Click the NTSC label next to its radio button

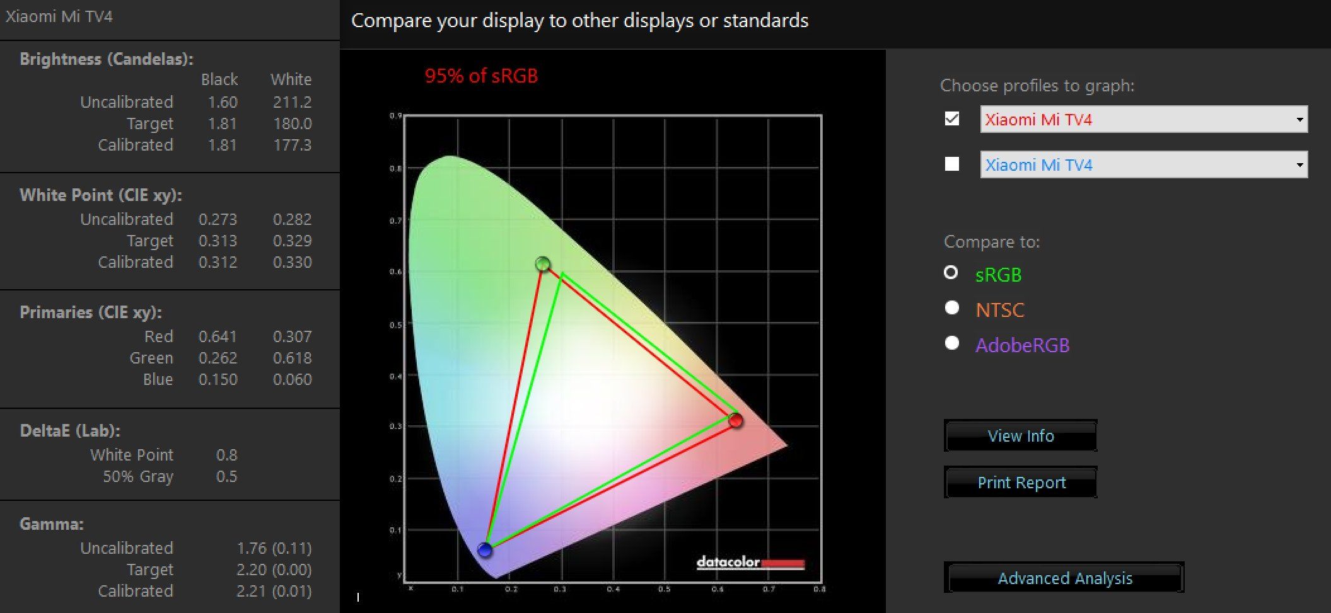coord(1000,310)
